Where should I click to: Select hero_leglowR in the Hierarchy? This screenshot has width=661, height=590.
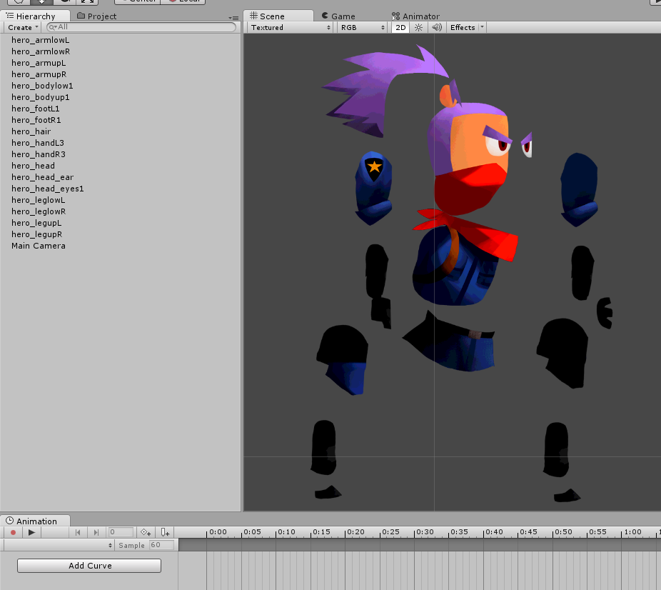39,211
